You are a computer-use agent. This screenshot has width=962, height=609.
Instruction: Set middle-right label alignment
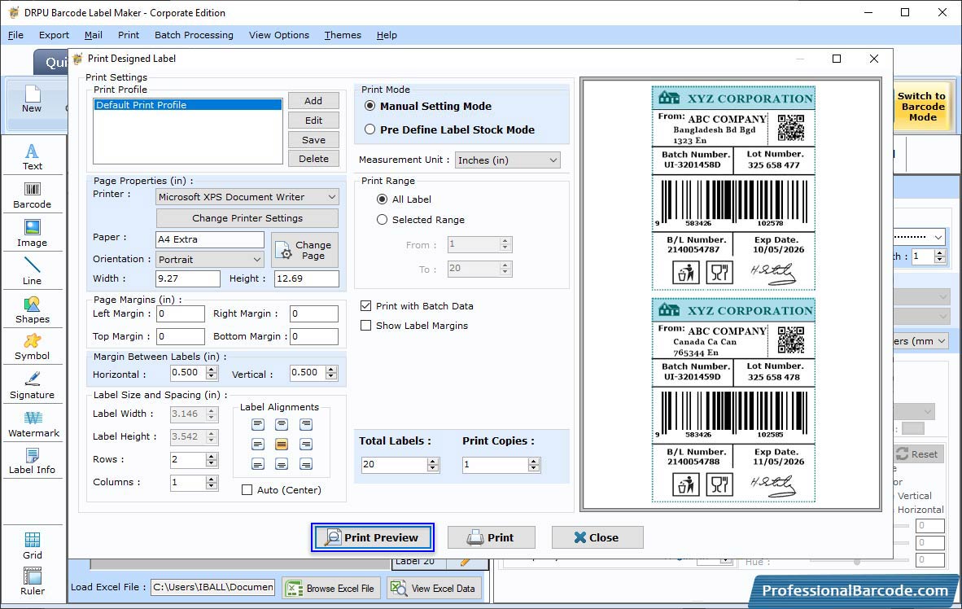click(305, 444)
